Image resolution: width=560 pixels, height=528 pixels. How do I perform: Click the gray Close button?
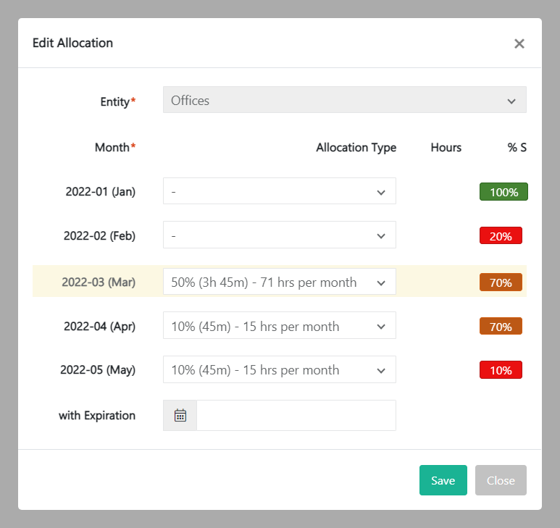[x=501, y=480]
